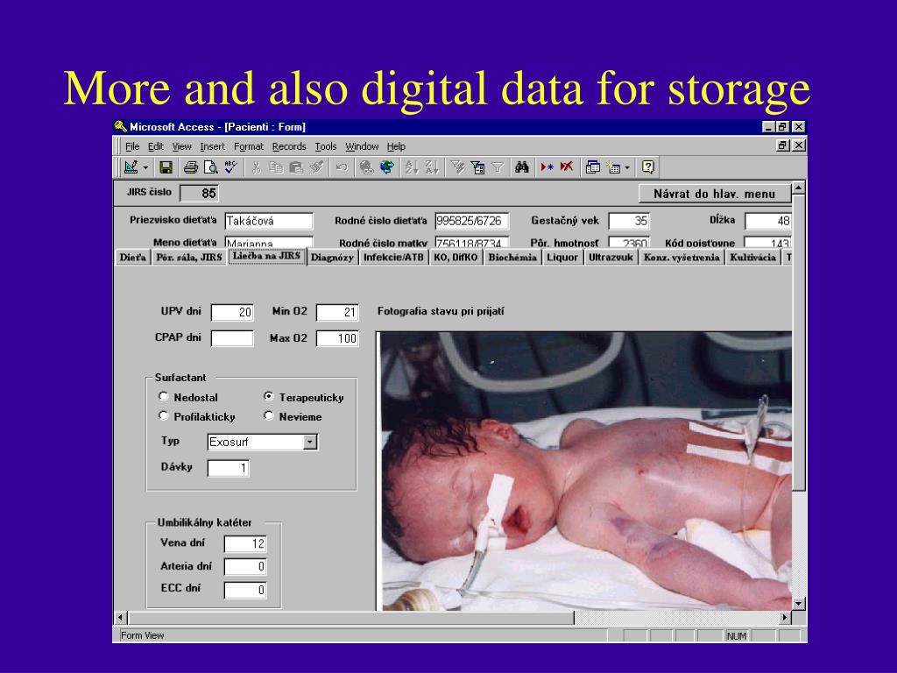Open Print Preview icon

click(x=210, y=167)
